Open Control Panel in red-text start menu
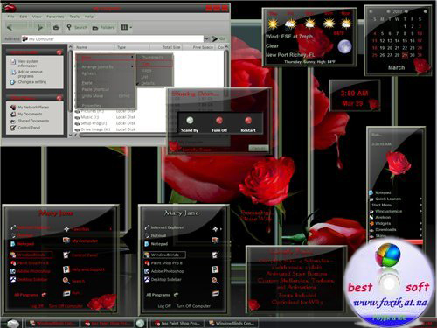Image resolution: width=437 pixels, height=328 pixels. click(80, 255)
